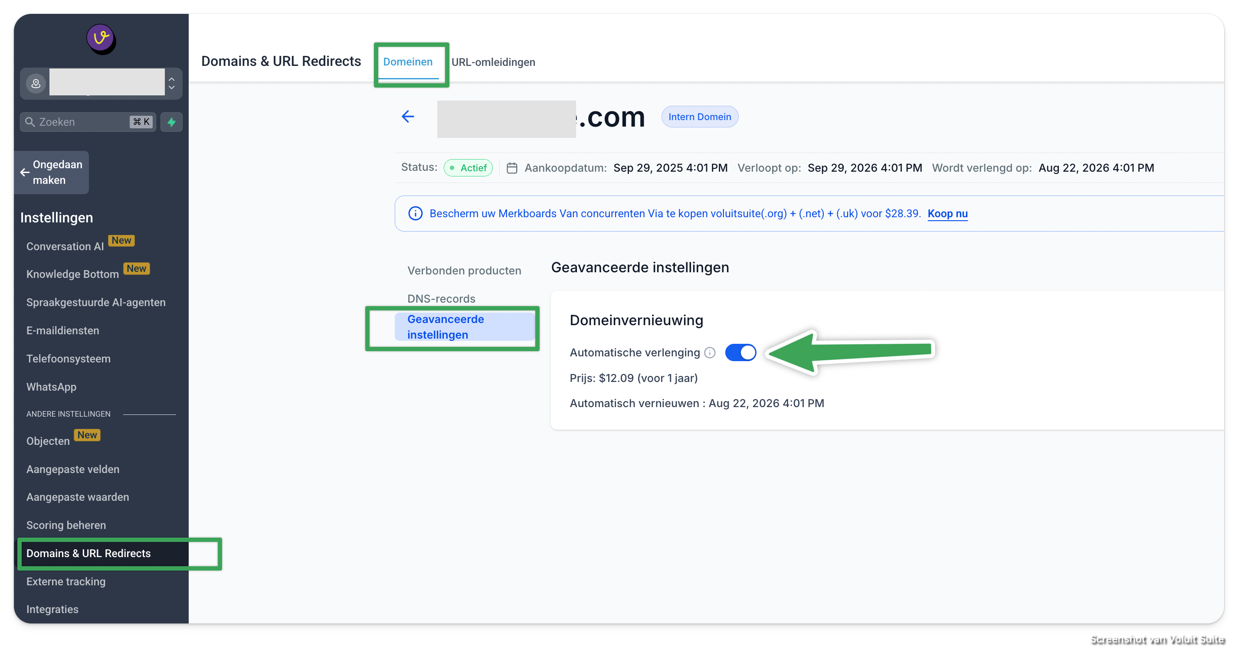Open Verbonden producten section
This screenshot has width=1238, height=659.
(x=464, y=271)
